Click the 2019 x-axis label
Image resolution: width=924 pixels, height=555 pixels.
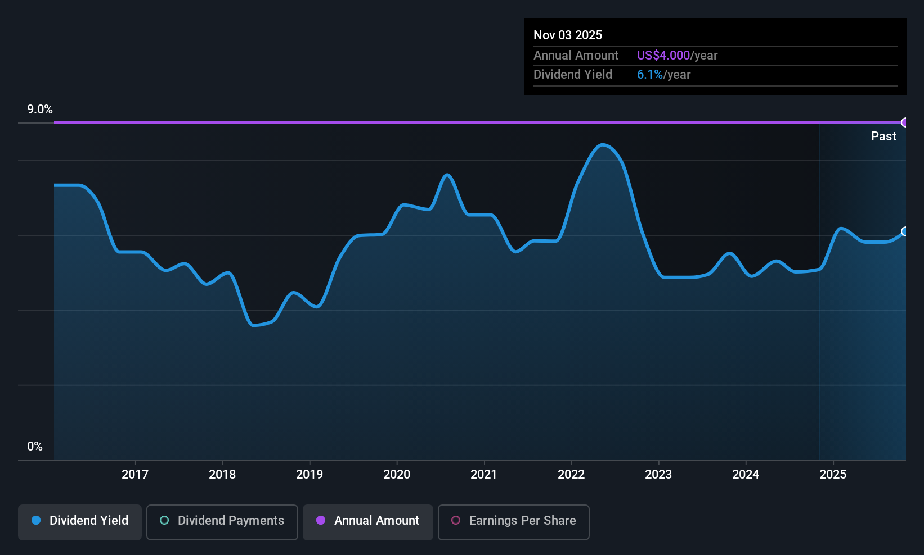(310, 475)
